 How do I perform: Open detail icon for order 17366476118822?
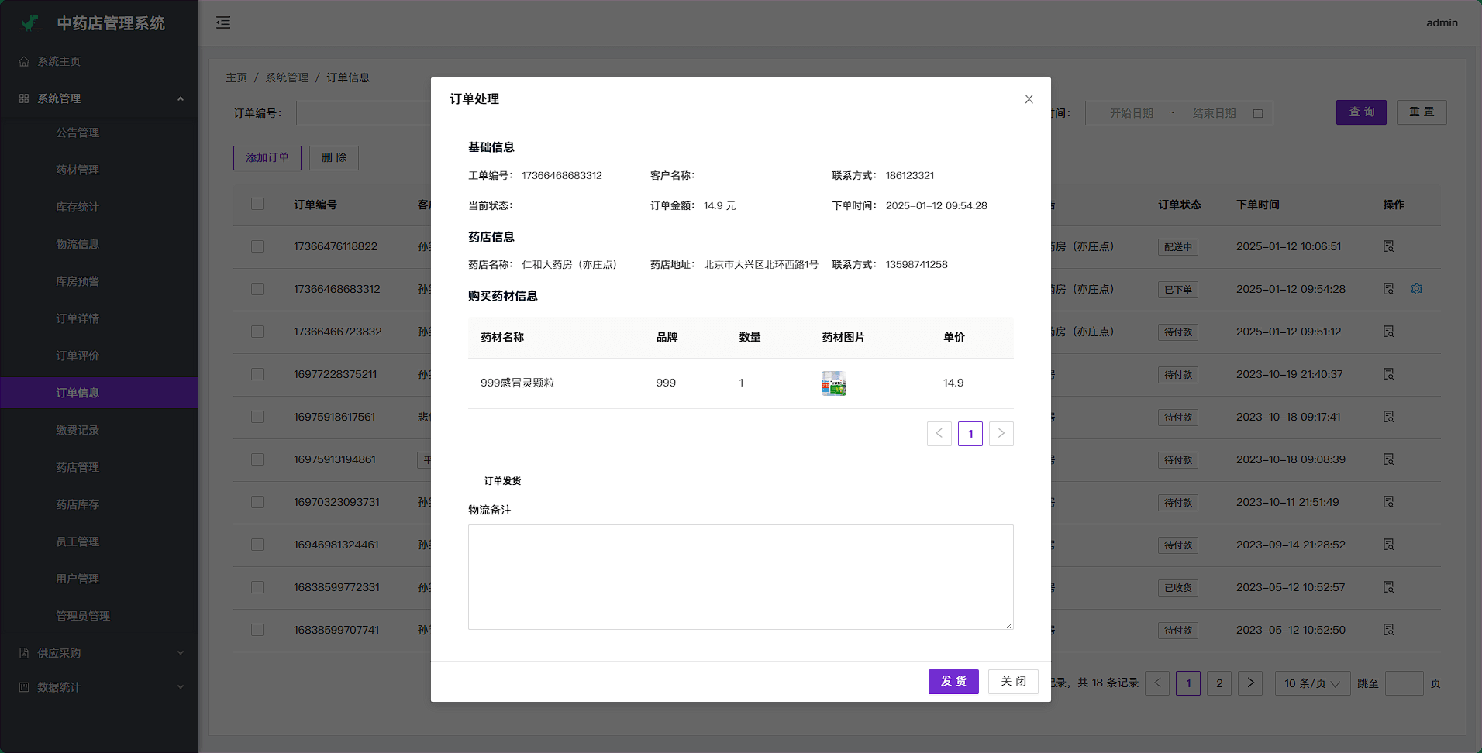(1388, 246)
